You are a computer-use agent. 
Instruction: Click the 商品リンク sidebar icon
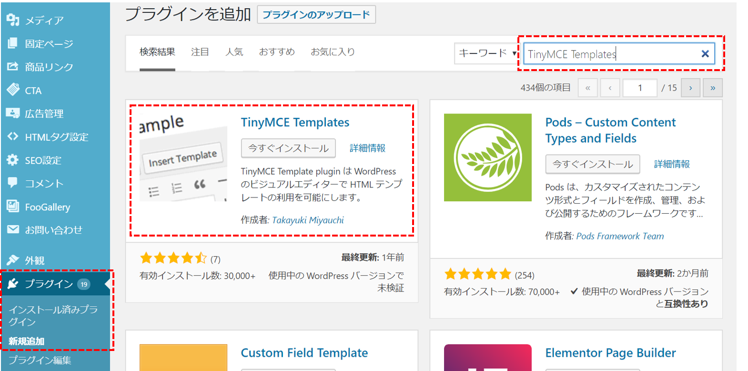[x=13, y=66]
